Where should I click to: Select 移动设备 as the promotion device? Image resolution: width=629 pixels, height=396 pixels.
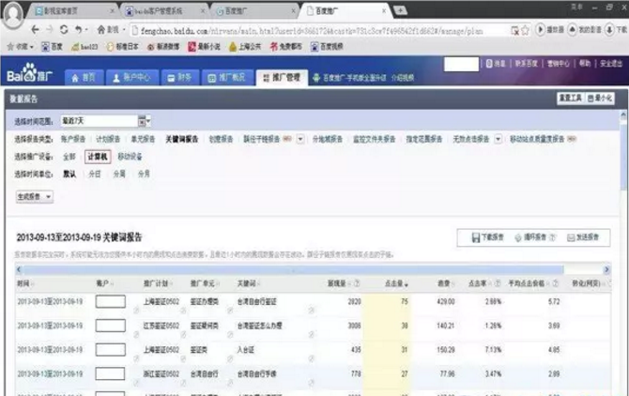click(131, 156)
